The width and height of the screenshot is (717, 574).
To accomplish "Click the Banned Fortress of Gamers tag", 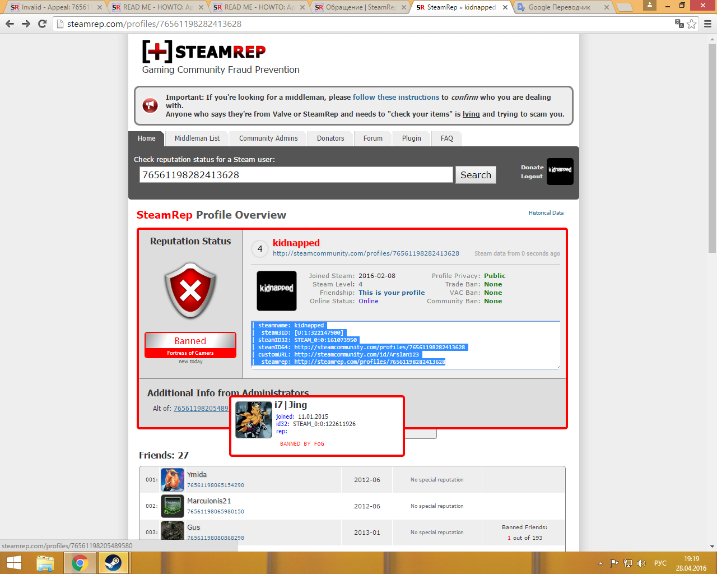I will pyautogui.click(x=190, y=345).
